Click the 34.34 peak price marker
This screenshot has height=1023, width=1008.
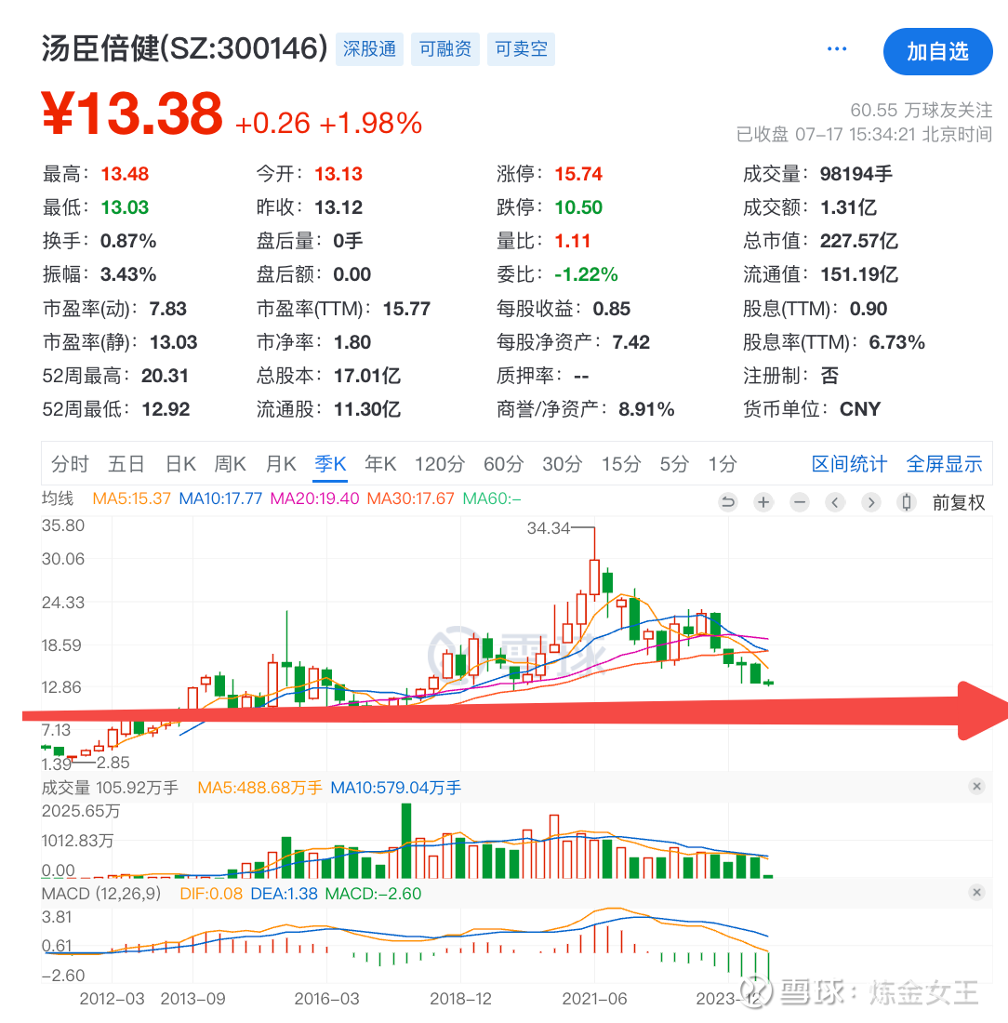(x=548, y=528)
